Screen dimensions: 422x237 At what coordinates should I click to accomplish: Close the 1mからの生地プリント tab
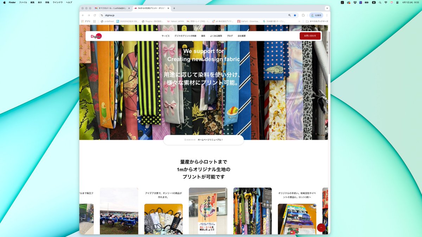[x=168, y=8]
